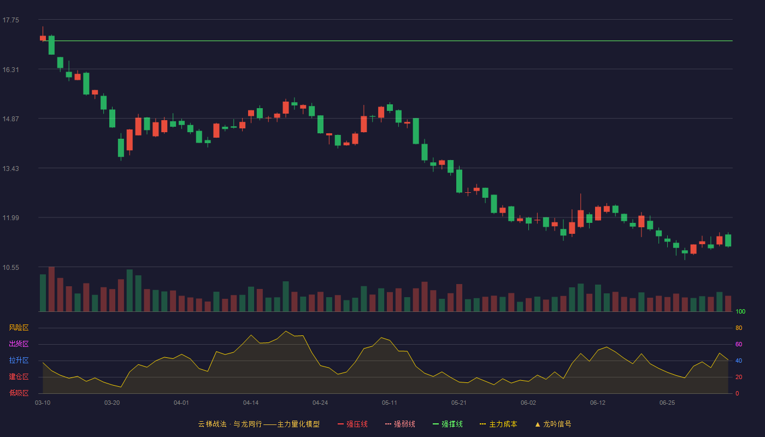Select the 低吸区 zone label

(19, 393)
